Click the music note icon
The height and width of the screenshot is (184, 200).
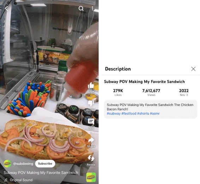(6, 180)
